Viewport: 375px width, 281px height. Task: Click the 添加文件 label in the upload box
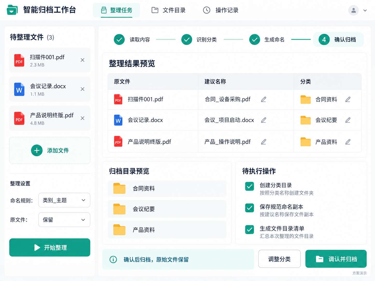click(58, 151)
